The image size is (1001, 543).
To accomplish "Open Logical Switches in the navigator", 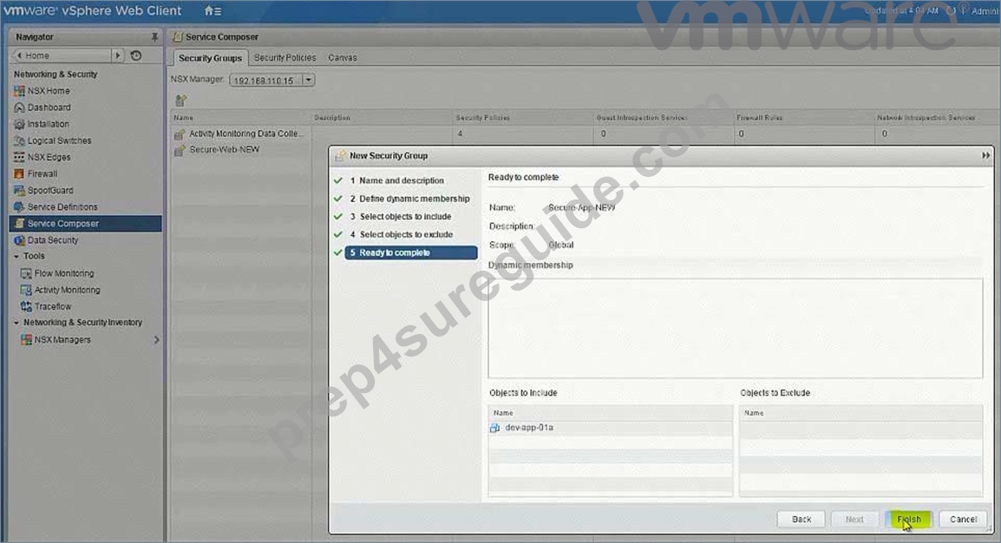I will click(x=59, y=141).
